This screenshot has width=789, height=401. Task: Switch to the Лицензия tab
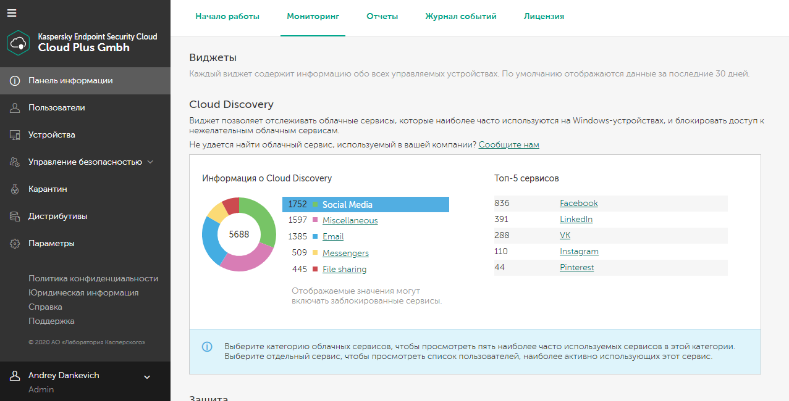point(544,17)
